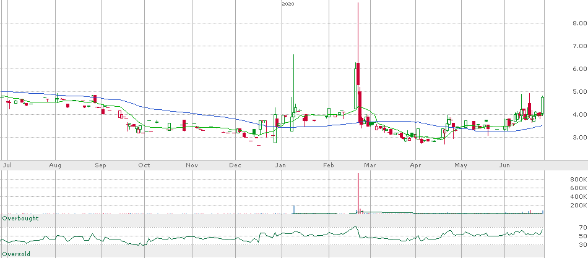
Task: Click the Nov label on the time axis
Action: [x=192, y=165]
